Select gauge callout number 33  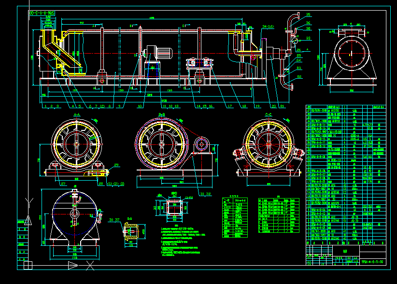click(308, 38)
